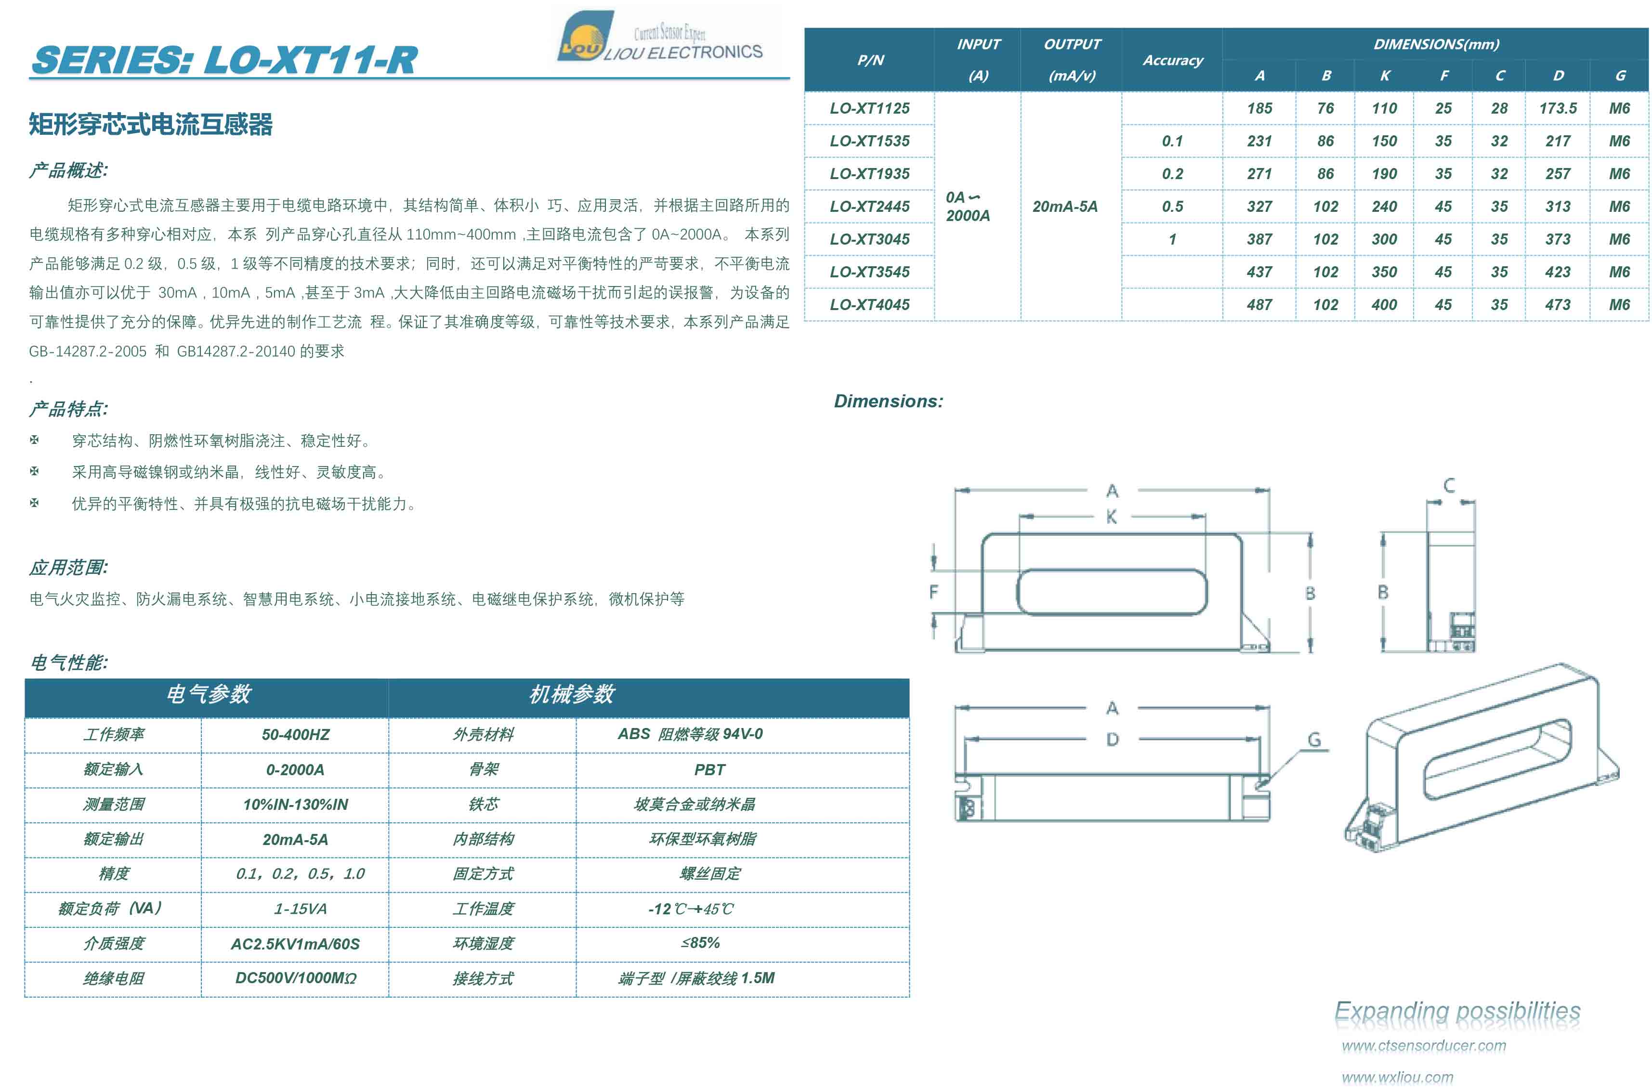Click the bullet icon beside 优异的平衡特性 feature

[34, 502]
